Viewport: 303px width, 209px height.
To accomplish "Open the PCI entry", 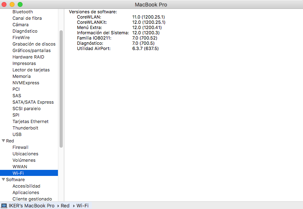I will point(16,89).
